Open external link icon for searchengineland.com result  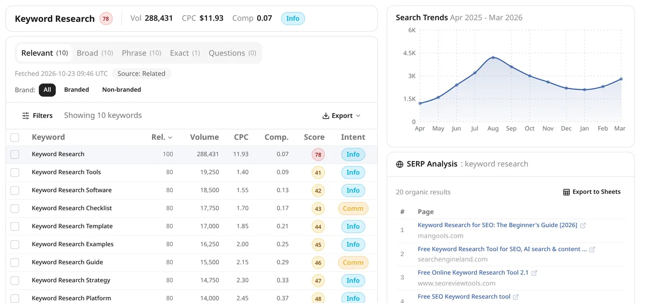pyautogui.click(x=592, y=249)
